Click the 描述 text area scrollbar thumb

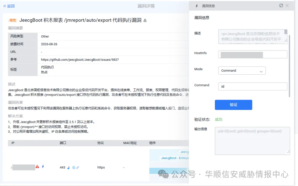[286, 32]
